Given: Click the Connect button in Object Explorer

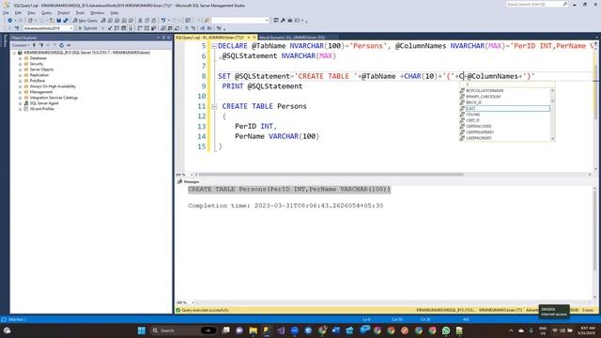Looking at the screenshot, I should coord(21,45).
